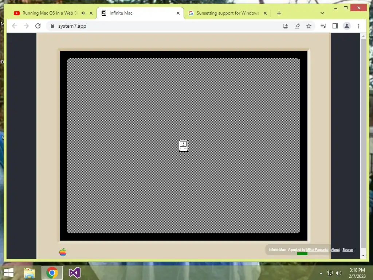The width and height of the screenshot is (373, 280).
Task: Install the app via address bar icon
Action: point(286,26)
